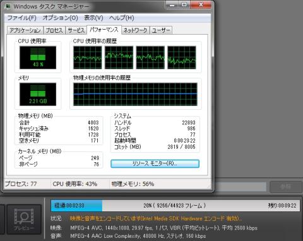Click status bar text 物理メモリ: 56%

(x=133, y=184)
